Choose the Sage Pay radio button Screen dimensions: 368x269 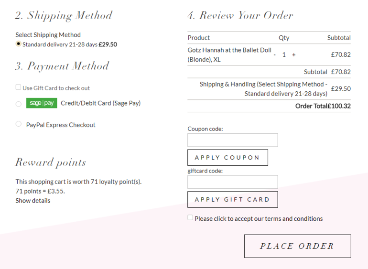(x=19, y=104)
